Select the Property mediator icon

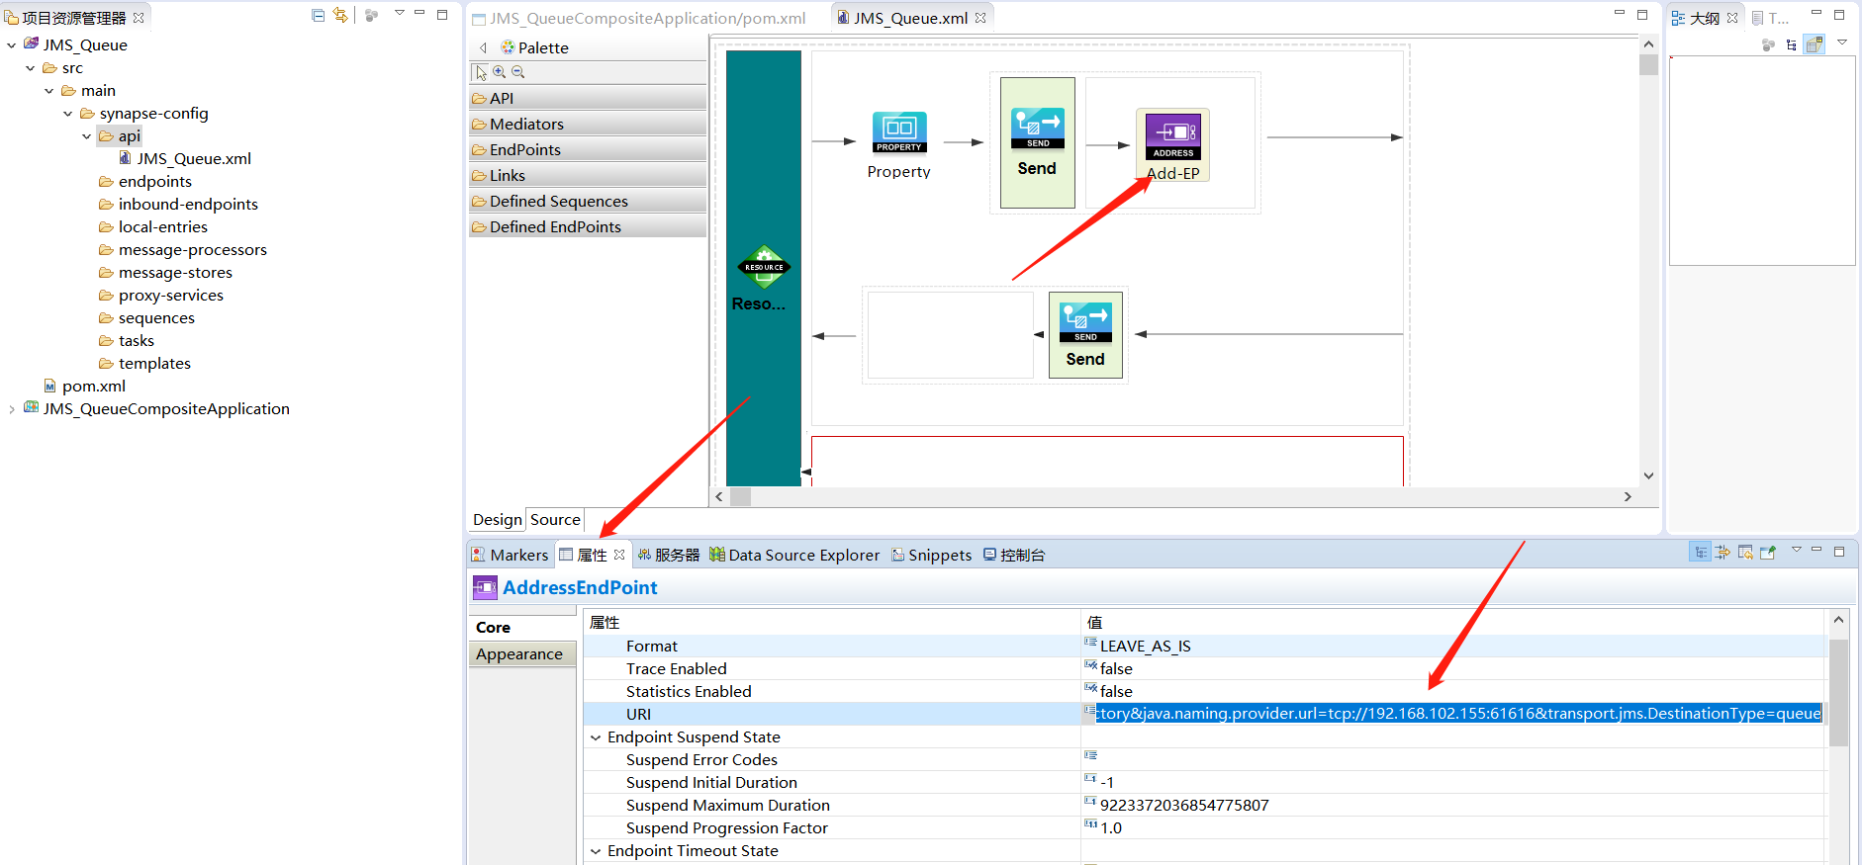[x=898, y=132]
